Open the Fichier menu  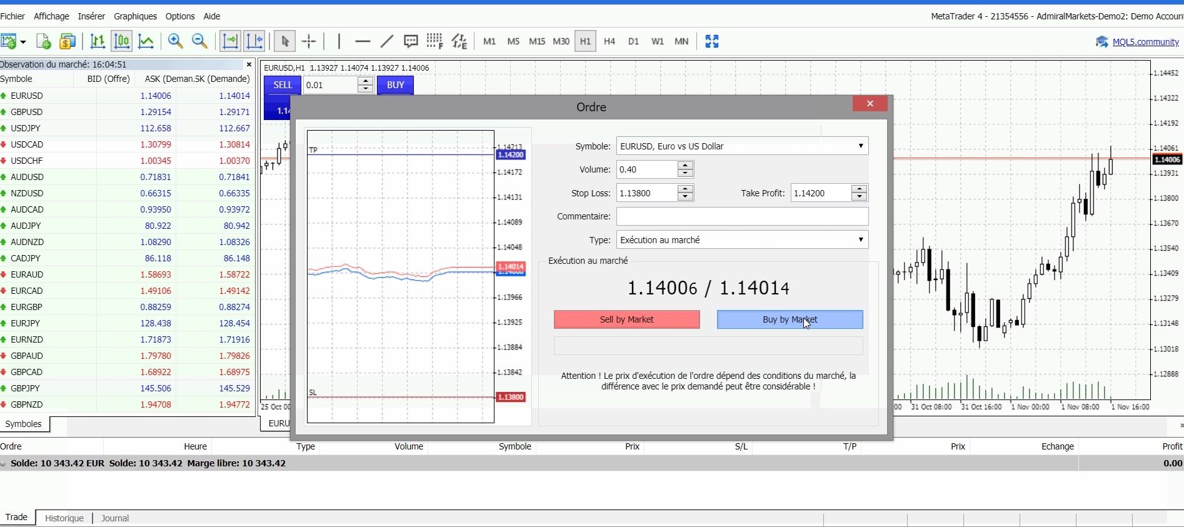(13, 16)
